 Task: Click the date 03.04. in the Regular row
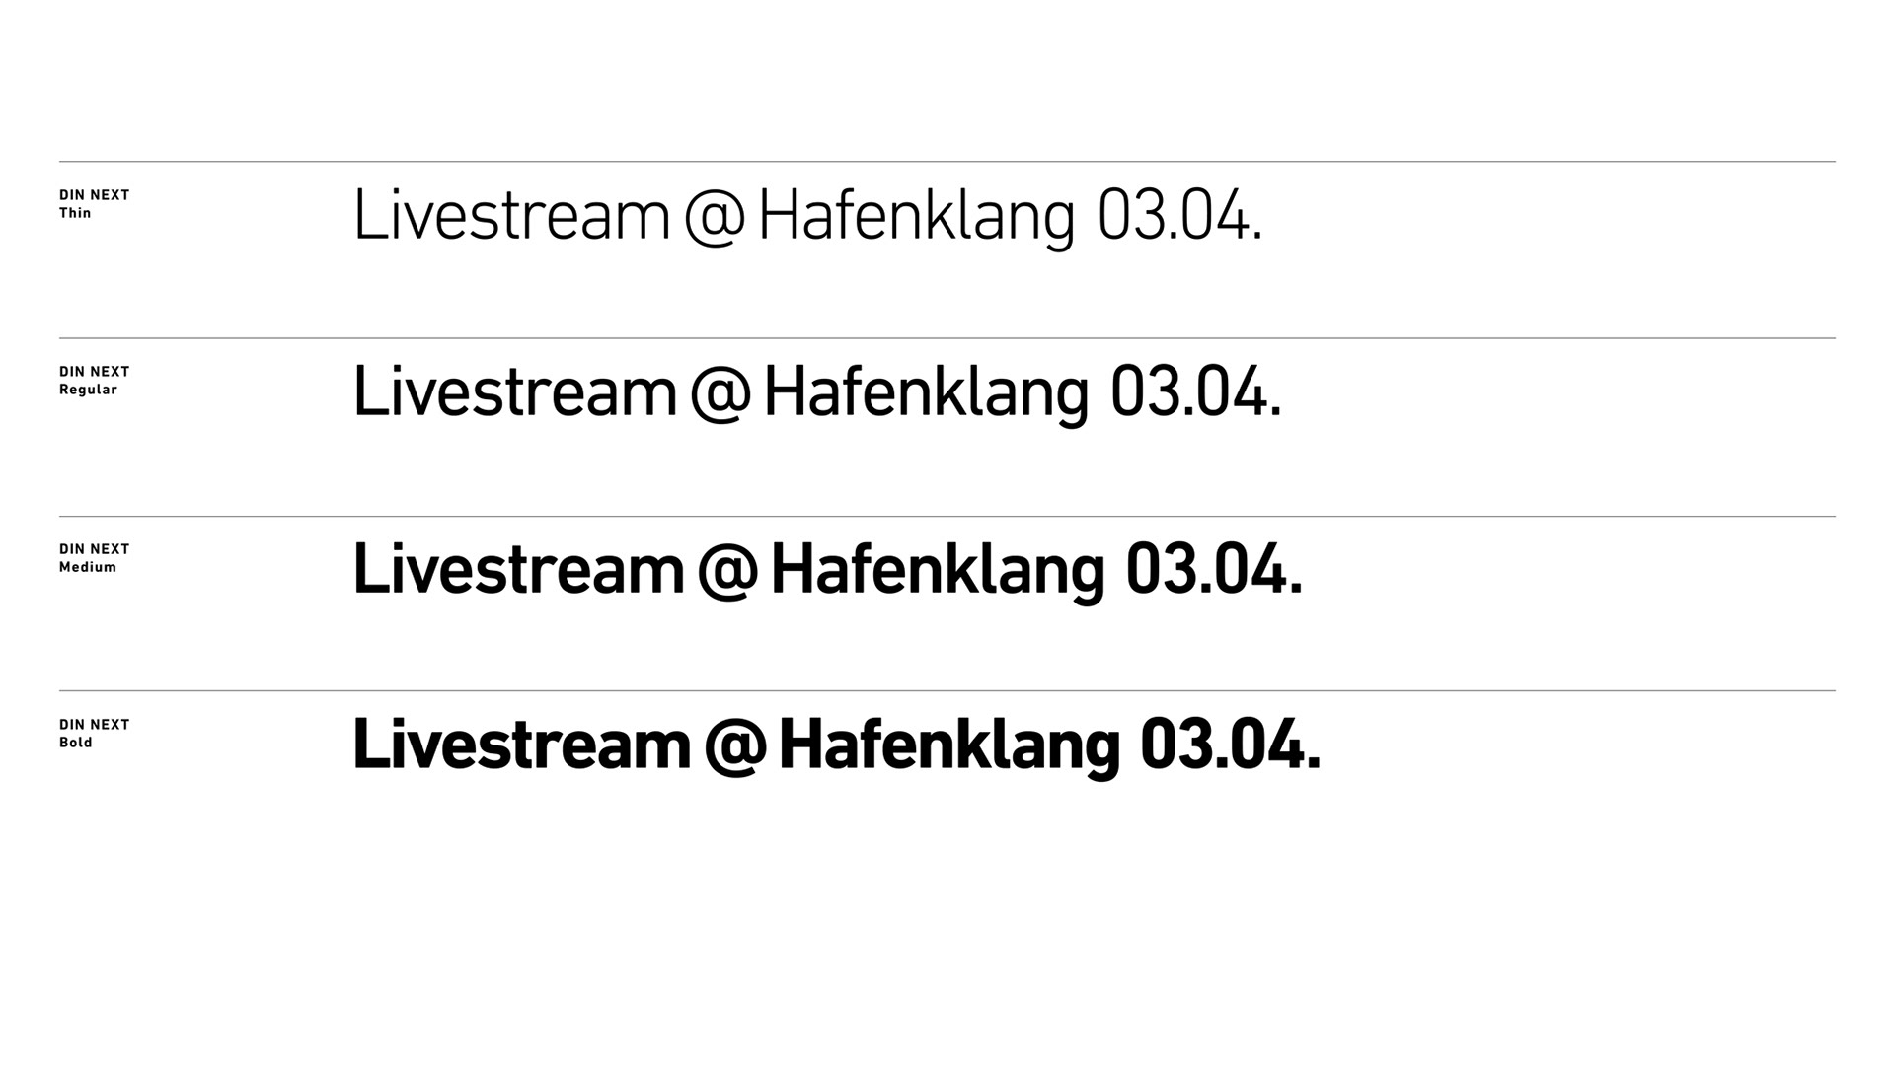pos(1195,392)
